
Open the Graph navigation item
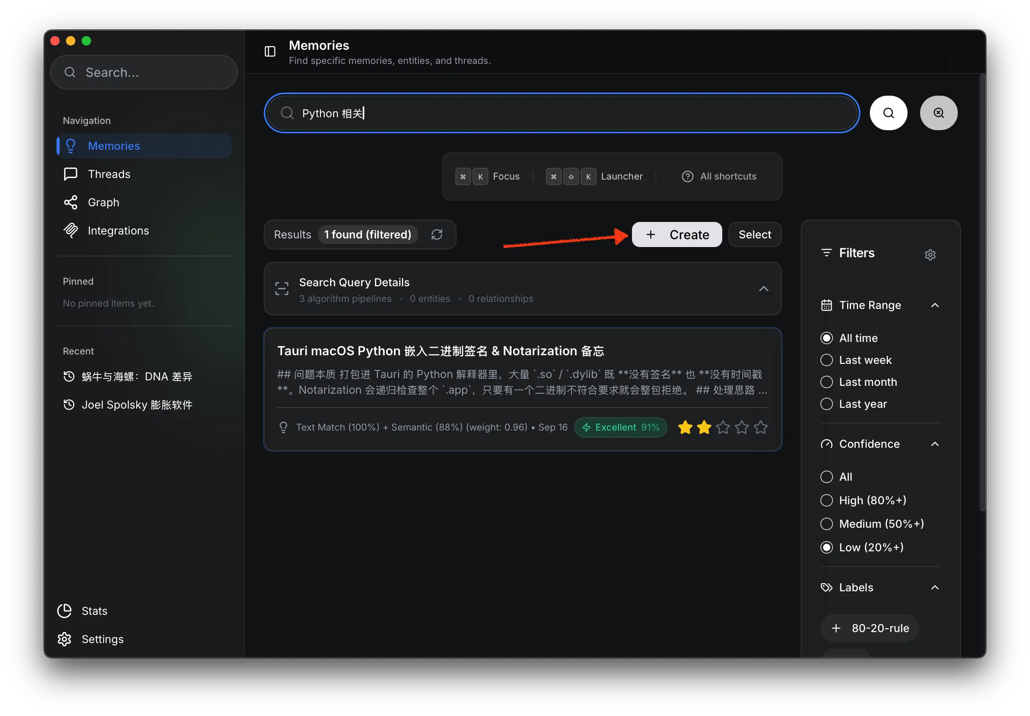pyautogui.click(x=103, y=202)
